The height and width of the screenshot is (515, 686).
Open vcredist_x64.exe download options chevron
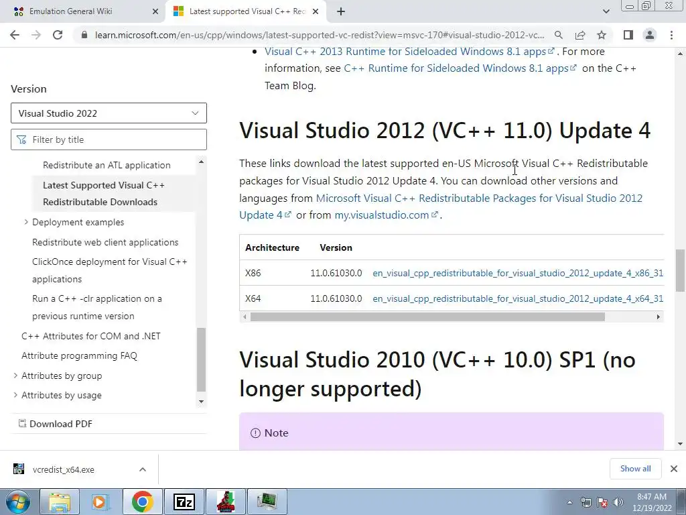pyautogui.click(x=143, y=469)
